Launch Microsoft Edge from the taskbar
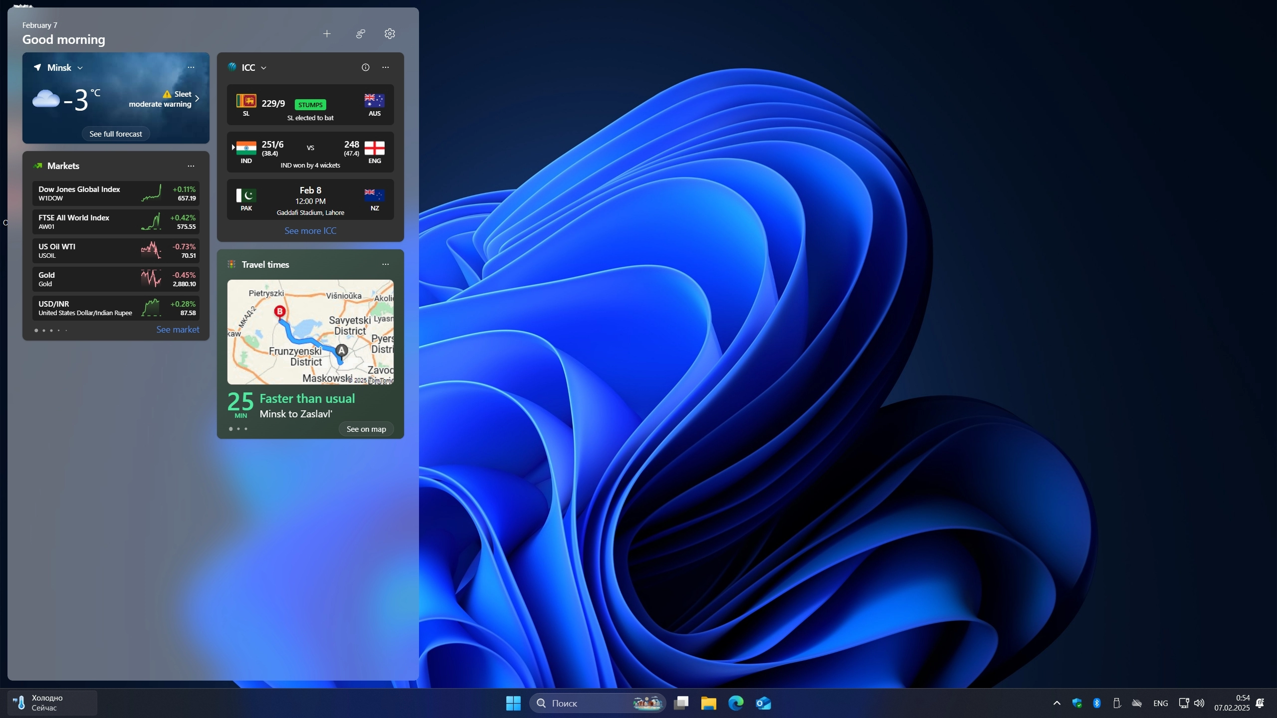The width and height of the screenshot is (1277, 718). pos(736,703)
